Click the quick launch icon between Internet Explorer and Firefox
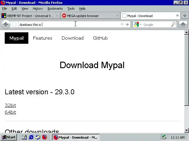 click(x=38, y=137)
